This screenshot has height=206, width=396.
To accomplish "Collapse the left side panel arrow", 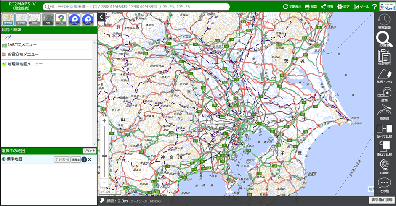I will [x=101, y=17].
